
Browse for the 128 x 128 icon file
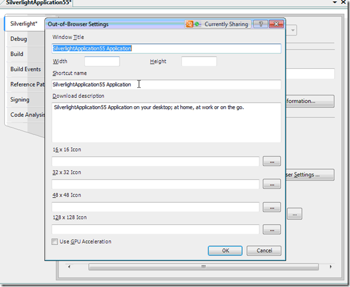tap(272, 229)
